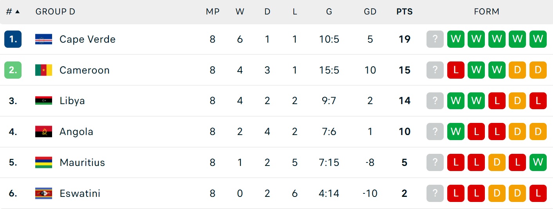Image resolution: width=553 pixels, height=209 pixels.
Task: Click Mauritius's green W form badge
Action: click(x=538, y=162)
